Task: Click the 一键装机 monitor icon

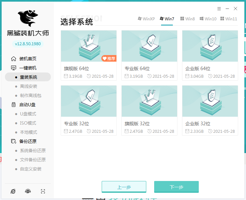Action: pos(13,68)
